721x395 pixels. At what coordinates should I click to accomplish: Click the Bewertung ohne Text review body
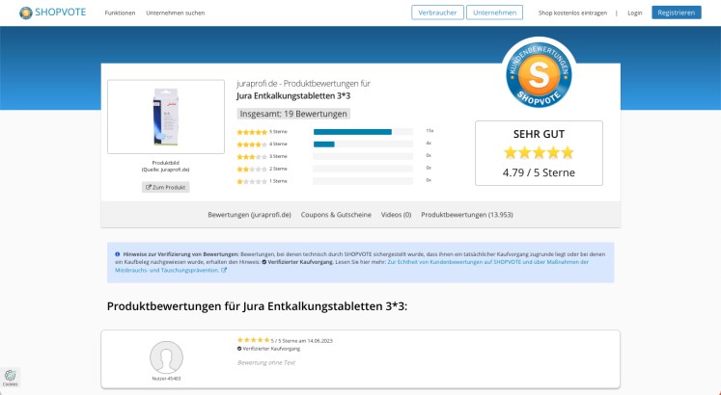pyautogui.click(x=266, y=362)
